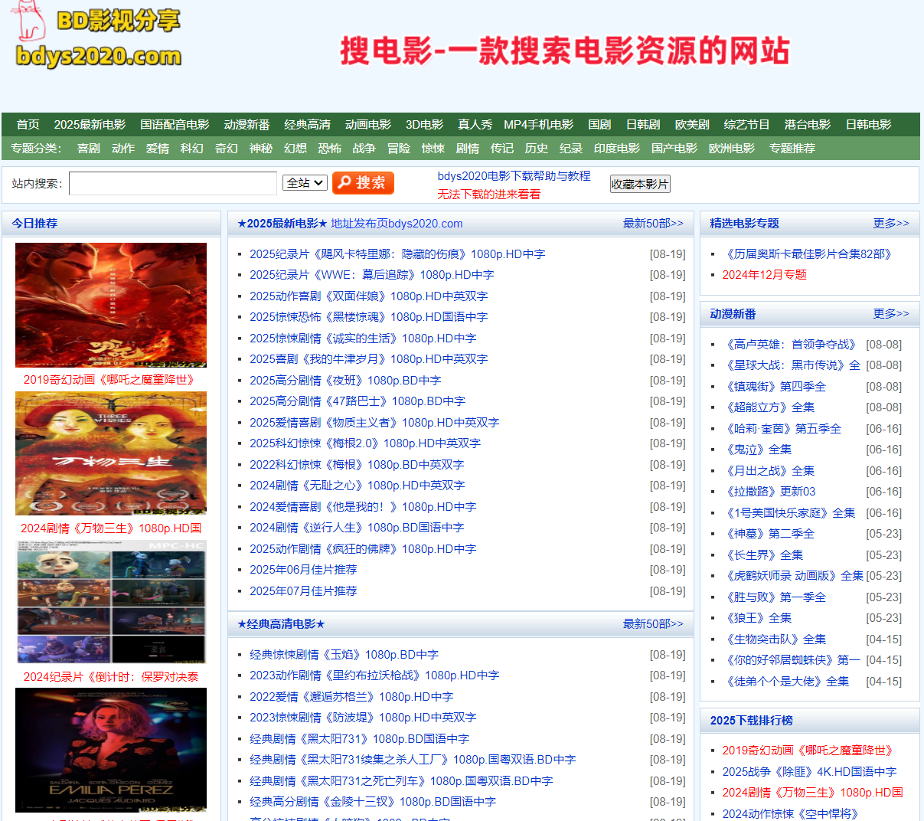Click the BD影视分享 cat logo
The width and height of the screenshot is (924, 821).
pyautogui.click(x=97, y=36)
